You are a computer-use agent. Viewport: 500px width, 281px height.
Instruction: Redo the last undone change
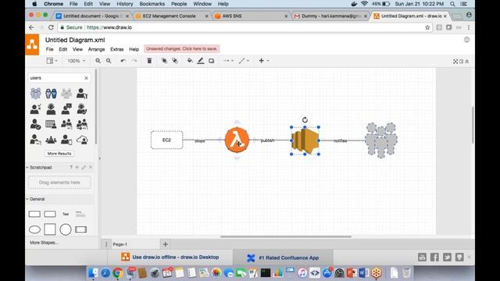(x=134, y=61)
